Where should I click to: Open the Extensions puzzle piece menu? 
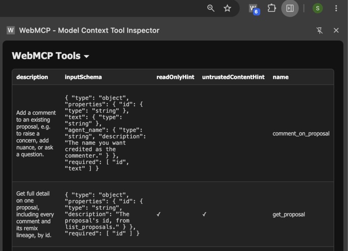[x=272, y=8]
